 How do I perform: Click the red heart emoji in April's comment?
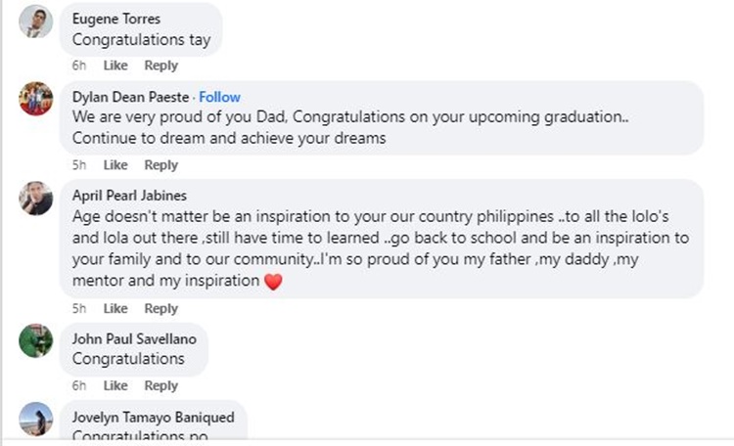[x=273, y=283]
